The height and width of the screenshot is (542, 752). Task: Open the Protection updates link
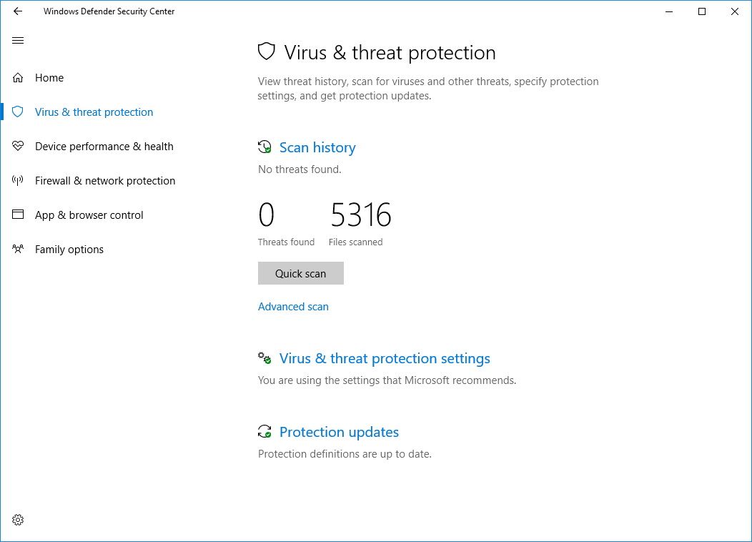tap(339, 432)
